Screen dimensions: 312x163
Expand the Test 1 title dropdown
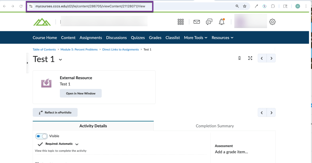coord(60,60)
